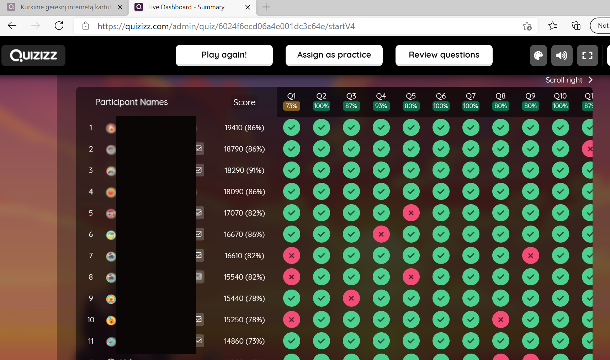This screenshot has width=610, height=360.
Task: Open the theme palette icon
Action: tap(538, 55)
